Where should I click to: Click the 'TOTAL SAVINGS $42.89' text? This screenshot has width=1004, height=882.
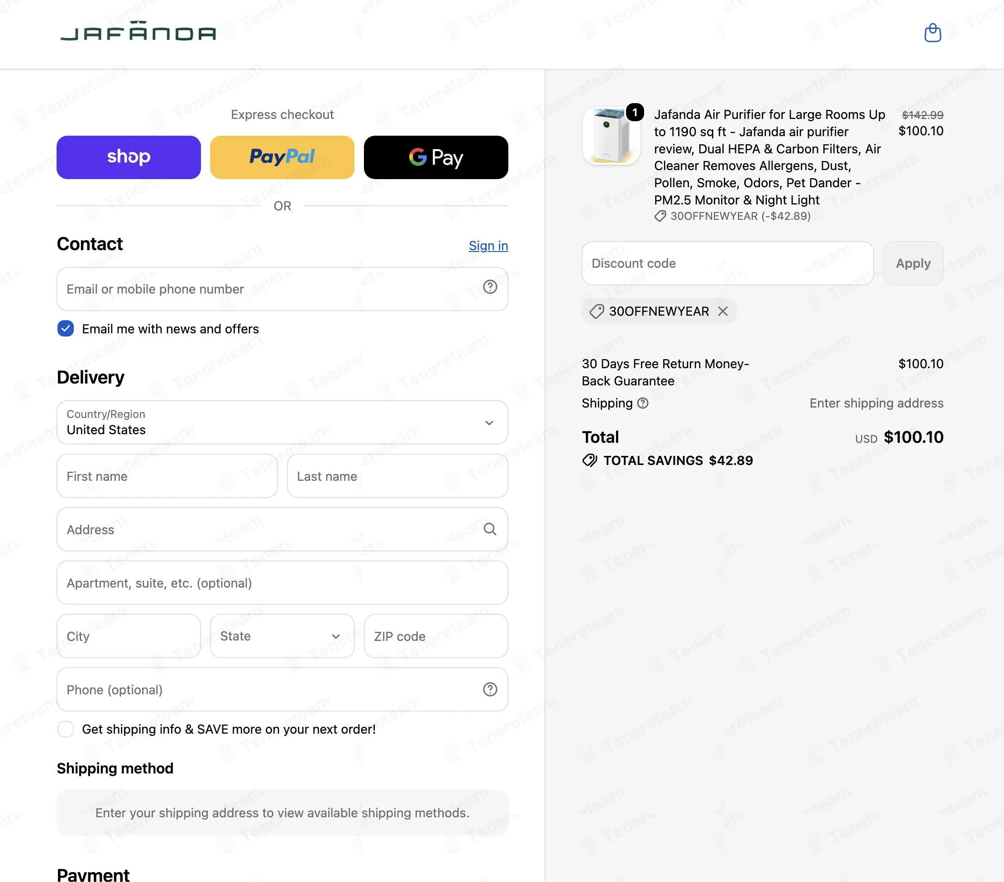(678, 460)
